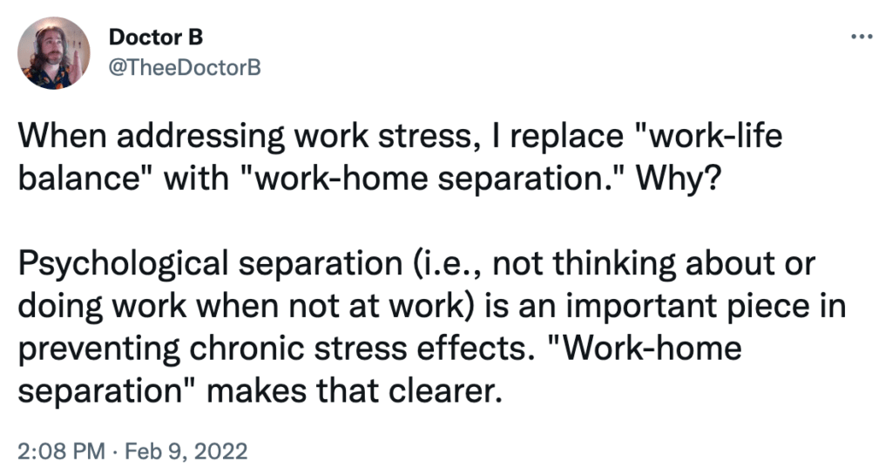This screenshot has height=475, width=892.
Task: Click the paragraph starting with Psychological separation
Action: click(x=432, y=327)
